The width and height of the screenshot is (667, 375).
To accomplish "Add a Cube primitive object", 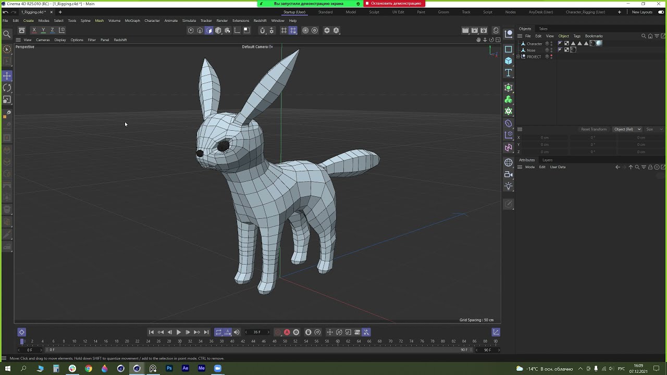I will 509,60.
